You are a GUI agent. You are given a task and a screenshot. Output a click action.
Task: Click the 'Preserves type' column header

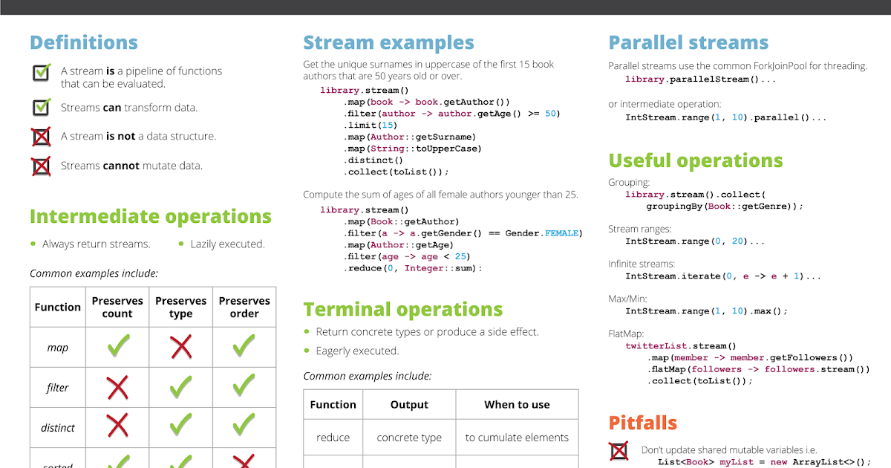(x=180, y=307)
